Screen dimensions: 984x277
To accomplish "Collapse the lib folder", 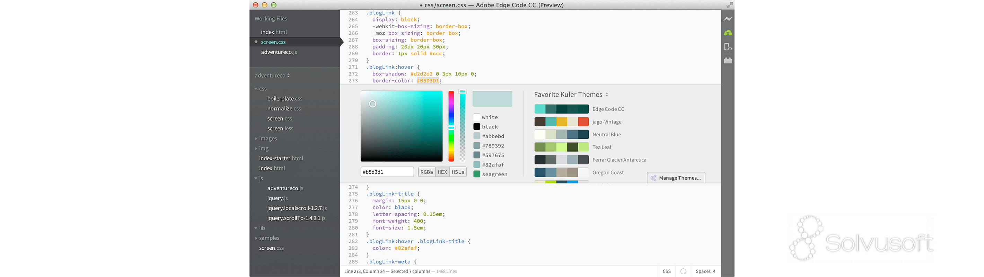I will (256, 228).
